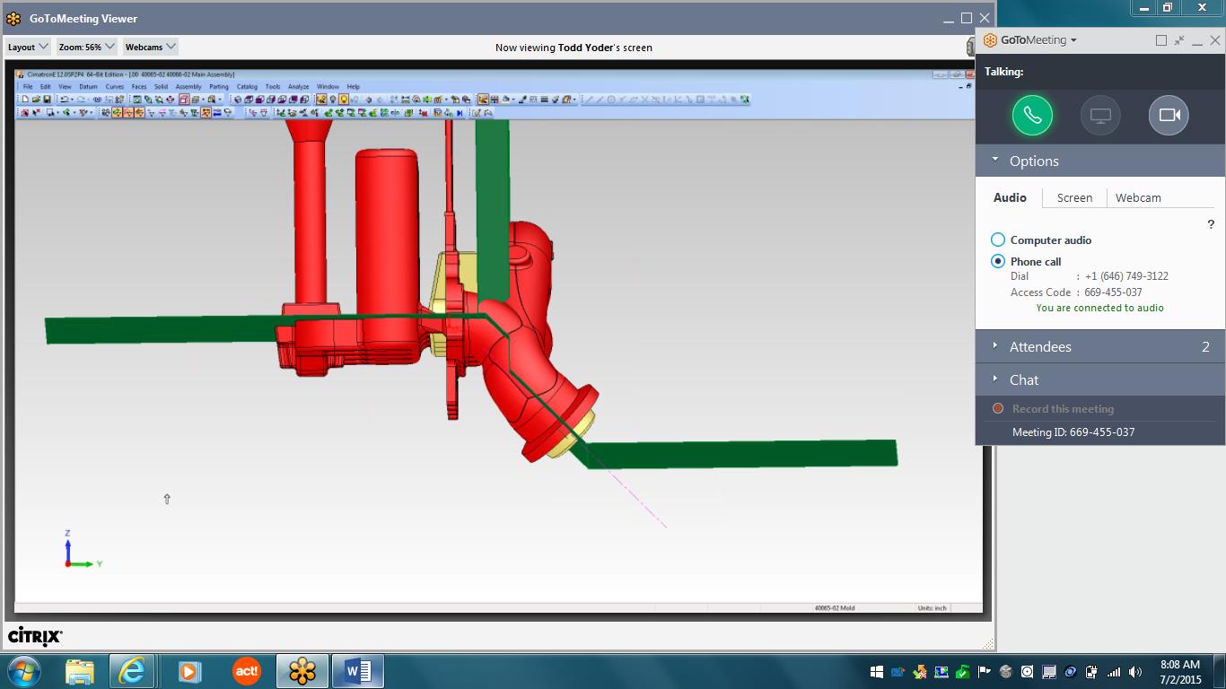Screen dimensions: 1226x689
Task: Click the Action Center flag tray icon
Action: [985, 672]
